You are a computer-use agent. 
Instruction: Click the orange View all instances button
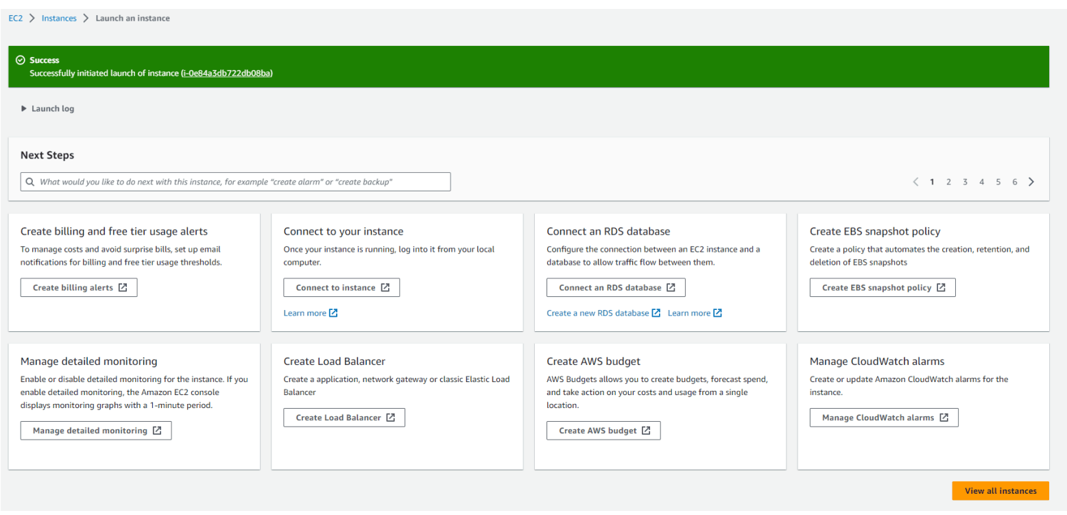pyautogui.click(x=1000, y=491)
